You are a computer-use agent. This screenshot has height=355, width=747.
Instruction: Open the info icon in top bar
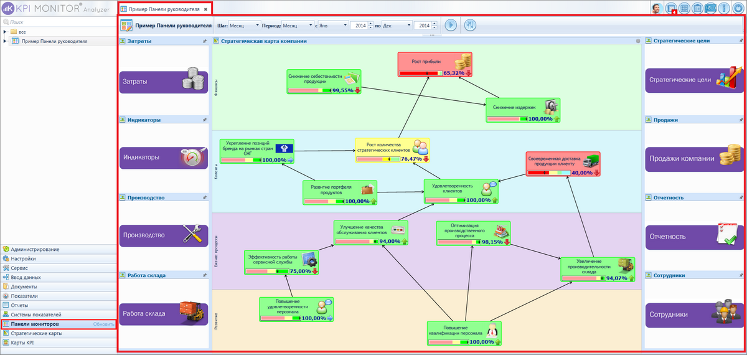click(x=723, y=8)
